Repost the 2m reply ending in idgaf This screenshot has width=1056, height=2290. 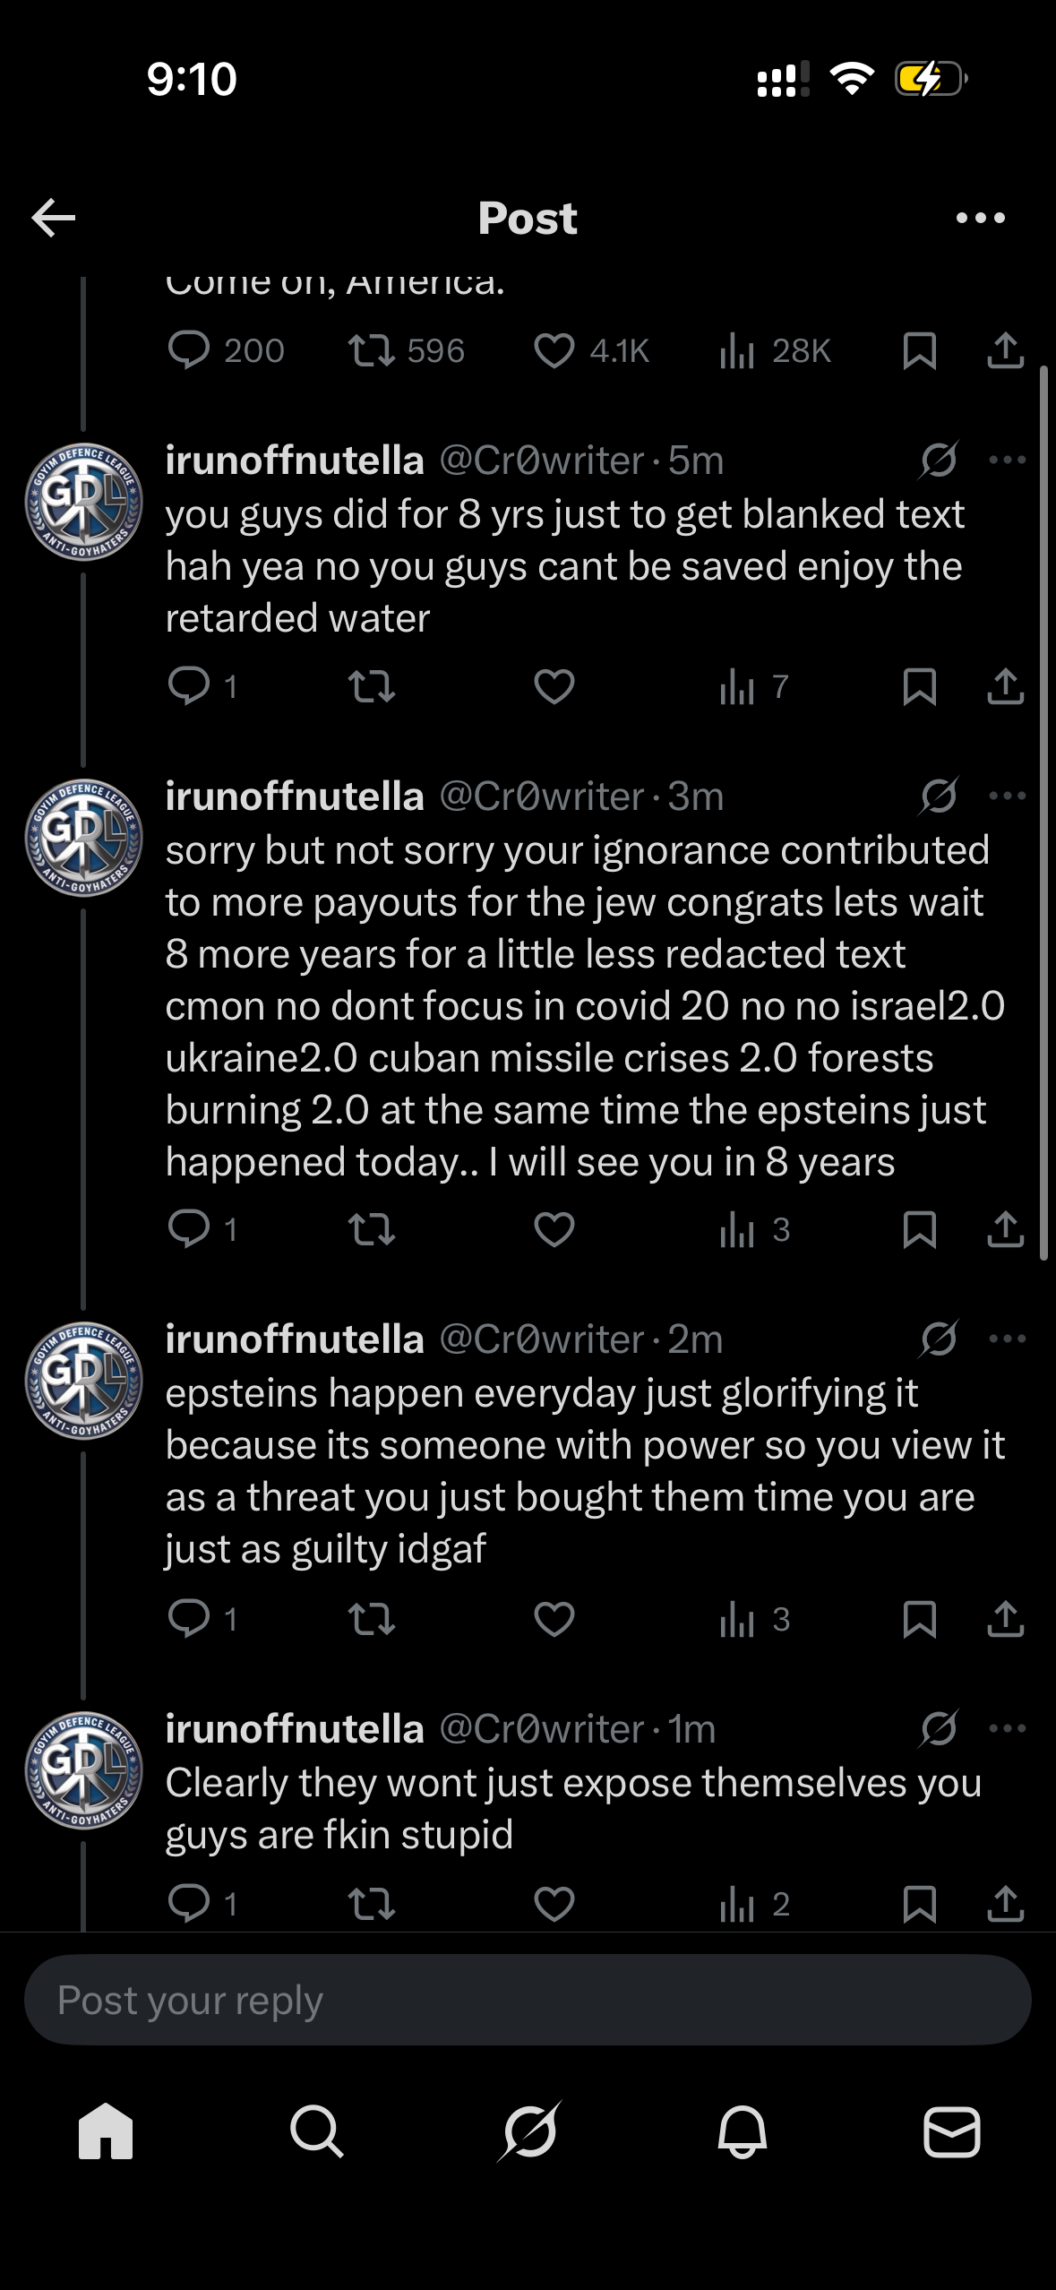(372, 1619)
